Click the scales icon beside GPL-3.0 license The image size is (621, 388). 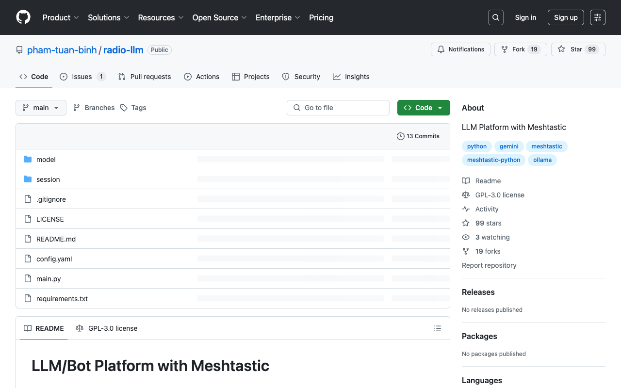466,194
